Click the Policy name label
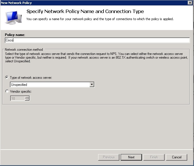 tap(15, 35)
